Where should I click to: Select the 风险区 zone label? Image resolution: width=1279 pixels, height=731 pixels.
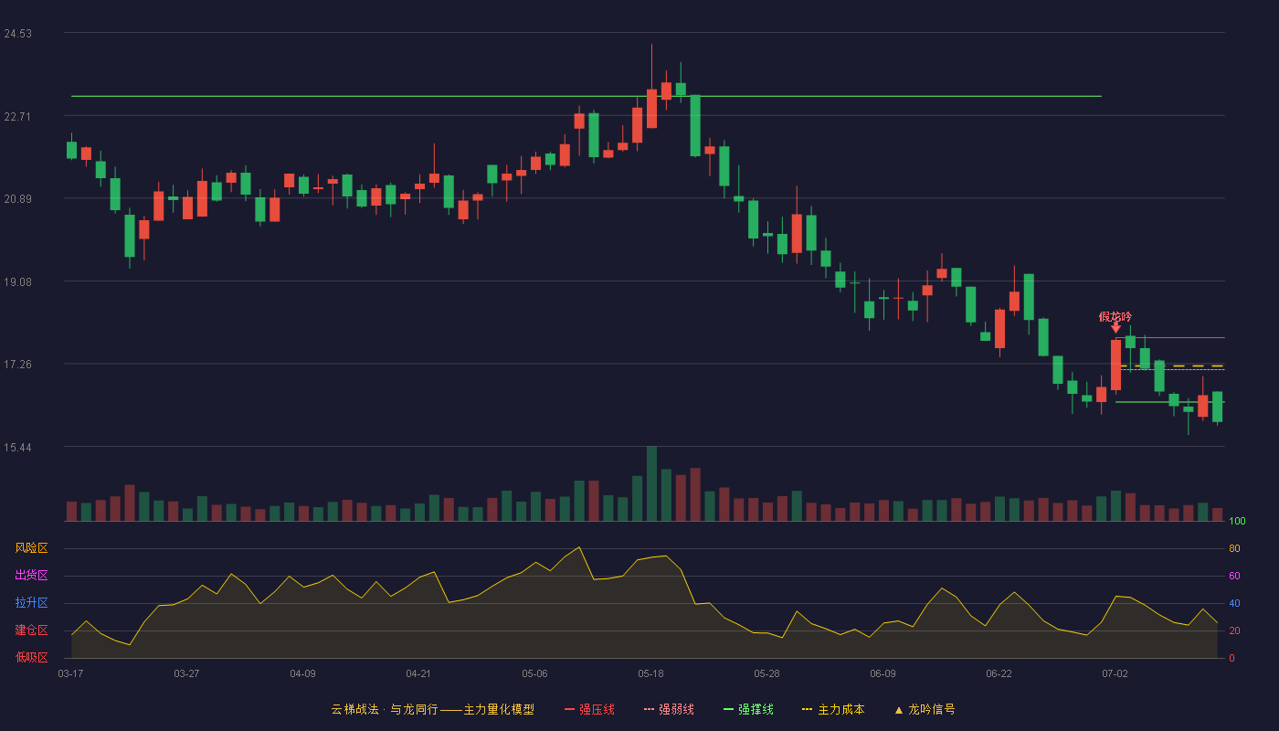31,548
